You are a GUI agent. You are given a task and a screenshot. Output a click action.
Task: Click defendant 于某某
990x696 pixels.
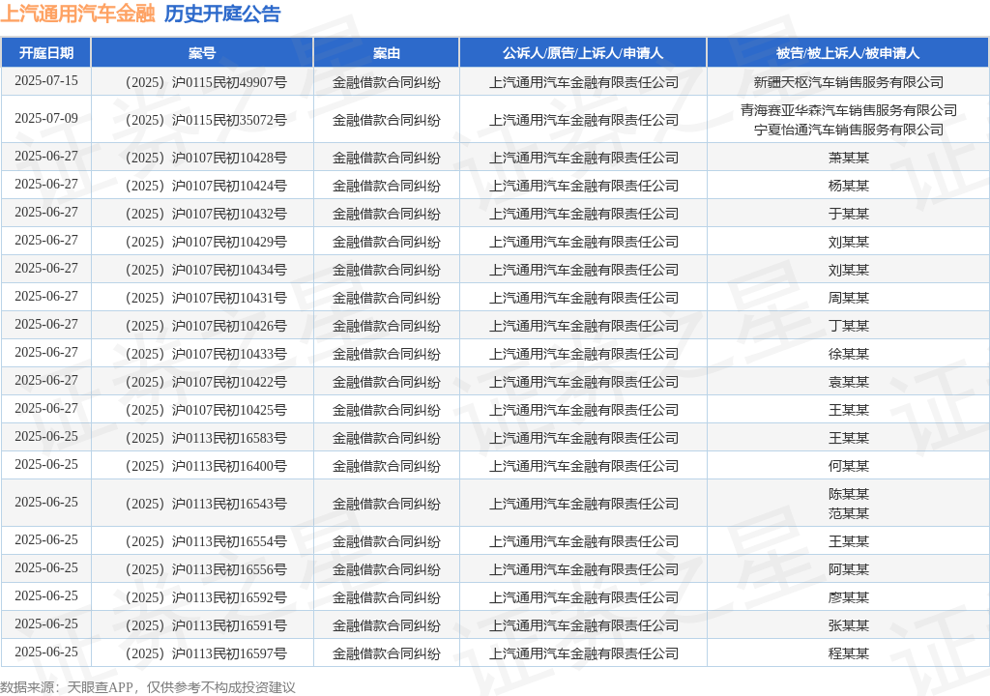tap(849, 214)
